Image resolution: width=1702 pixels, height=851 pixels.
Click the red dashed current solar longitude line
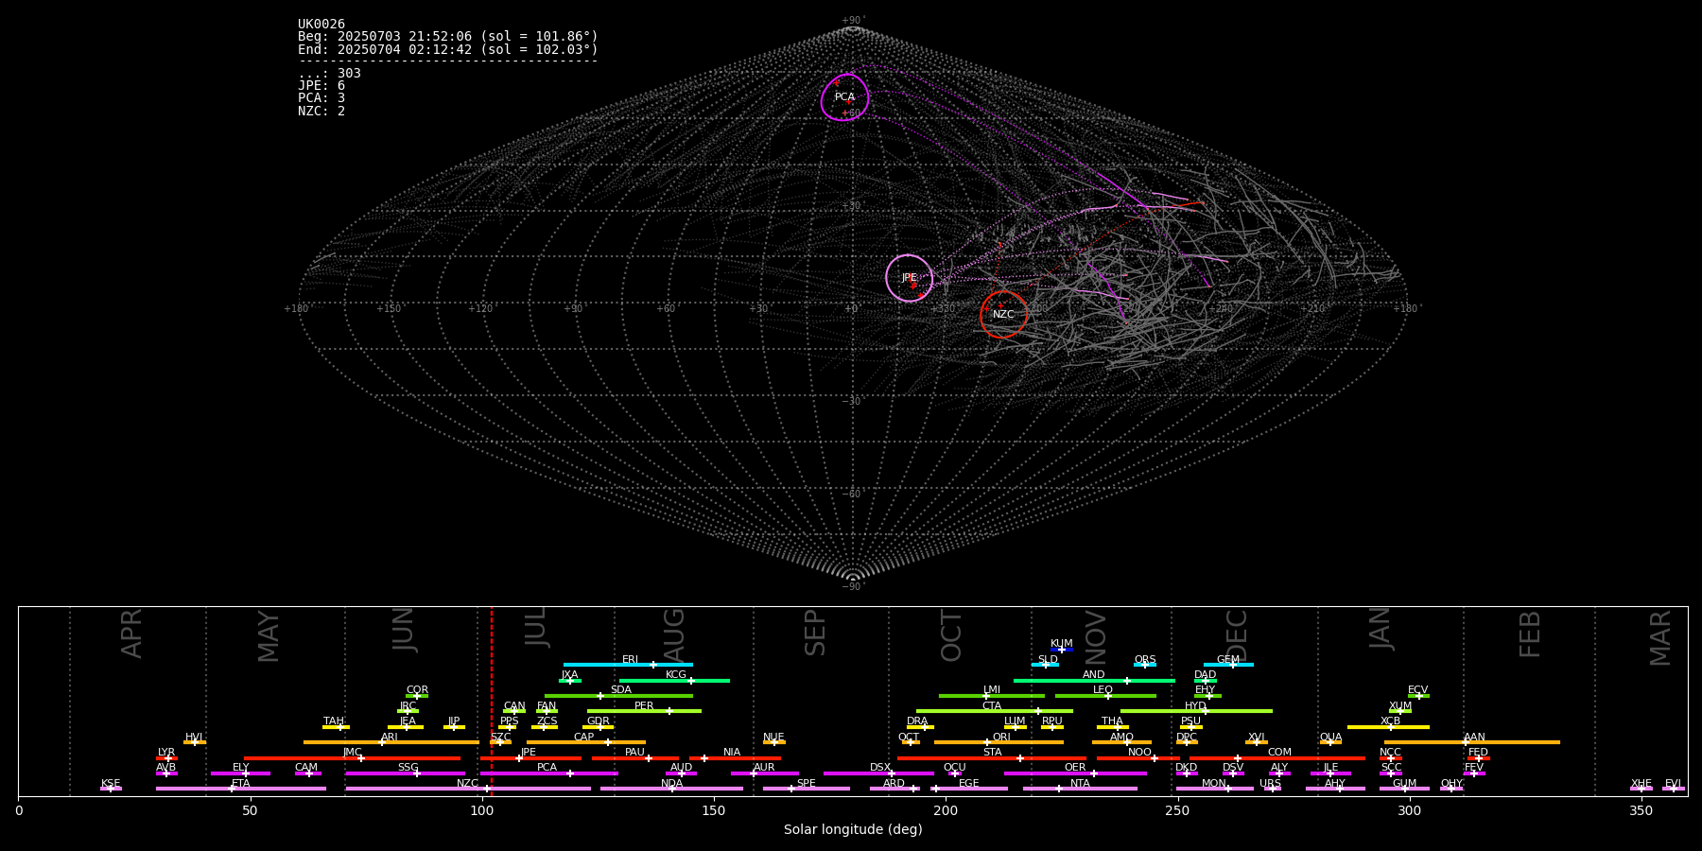(x=492, y=701)
